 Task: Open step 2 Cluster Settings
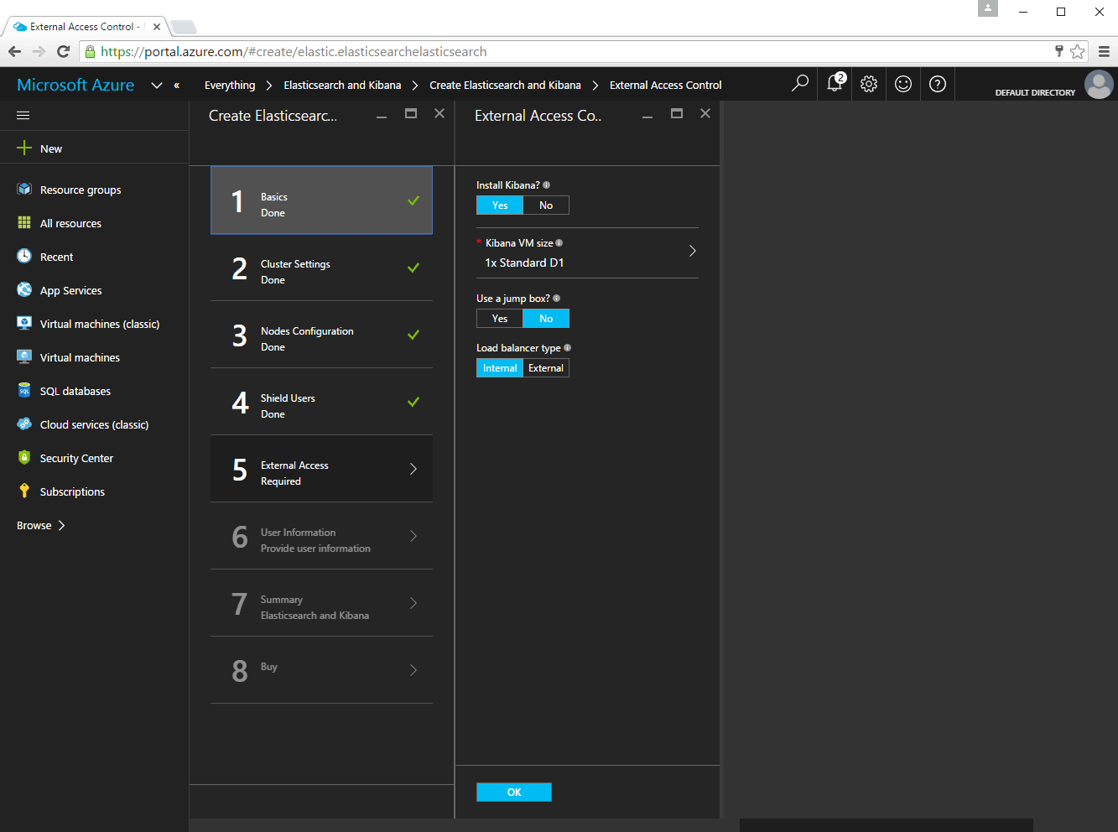(x=321, y=268)
